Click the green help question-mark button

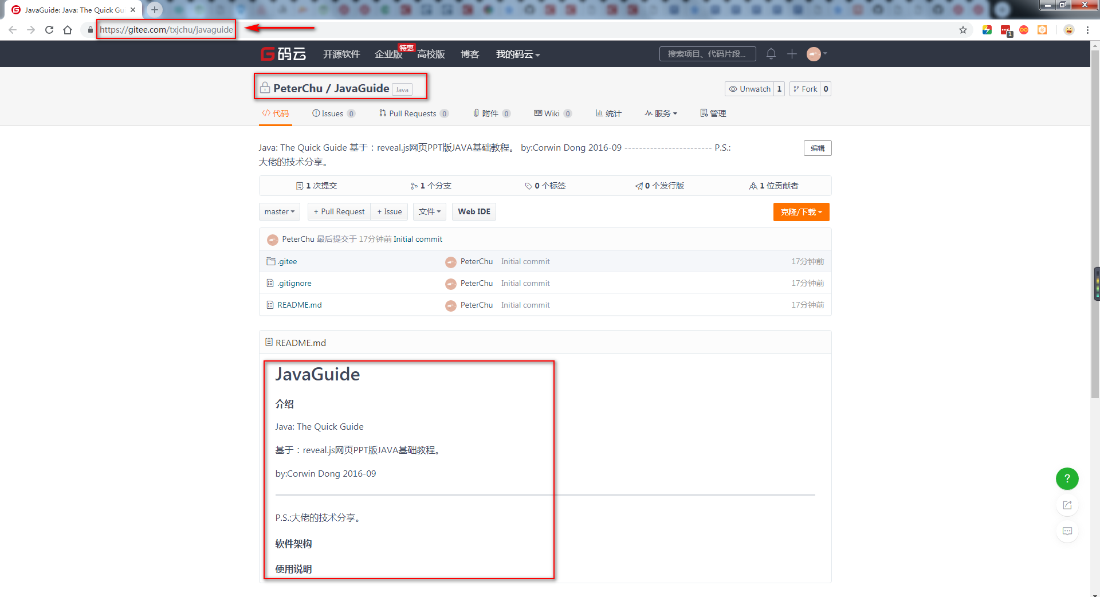click(x=1067, y=478)
